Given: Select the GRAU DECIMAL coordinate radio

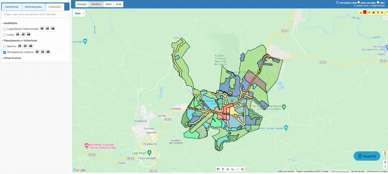Looking at the screenshot, I should pos(358,2).
